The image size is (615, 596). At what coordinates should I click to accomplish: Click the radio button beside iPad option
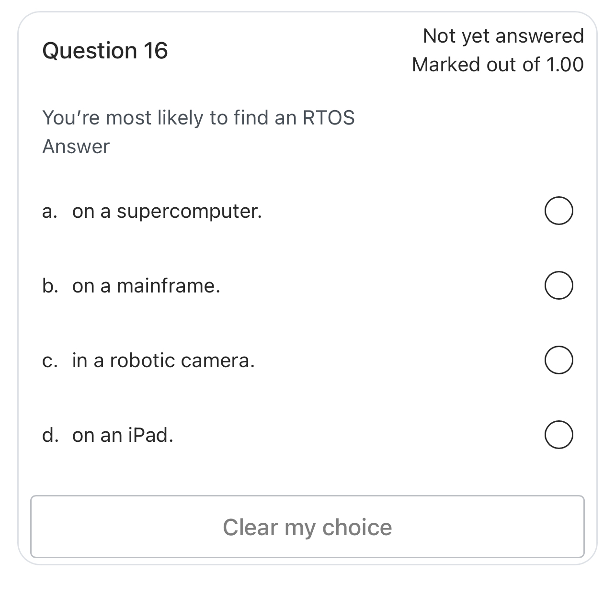[558, 435]
